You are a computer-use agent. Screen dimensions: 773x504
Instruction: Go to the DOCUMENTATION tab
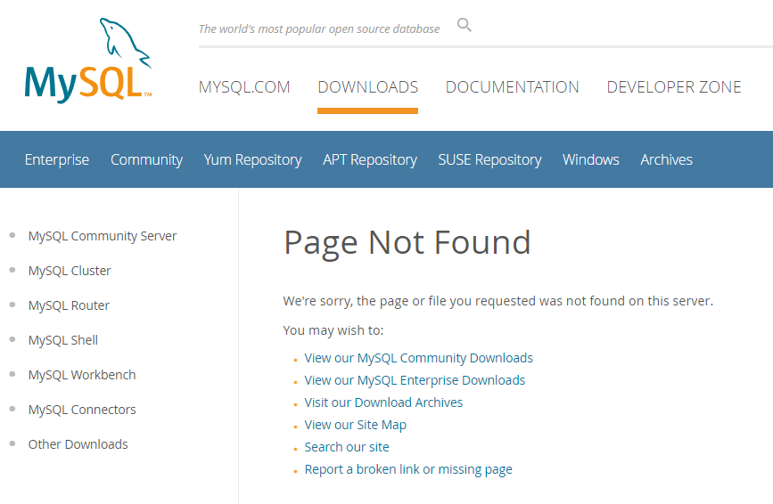pos(512,87)
